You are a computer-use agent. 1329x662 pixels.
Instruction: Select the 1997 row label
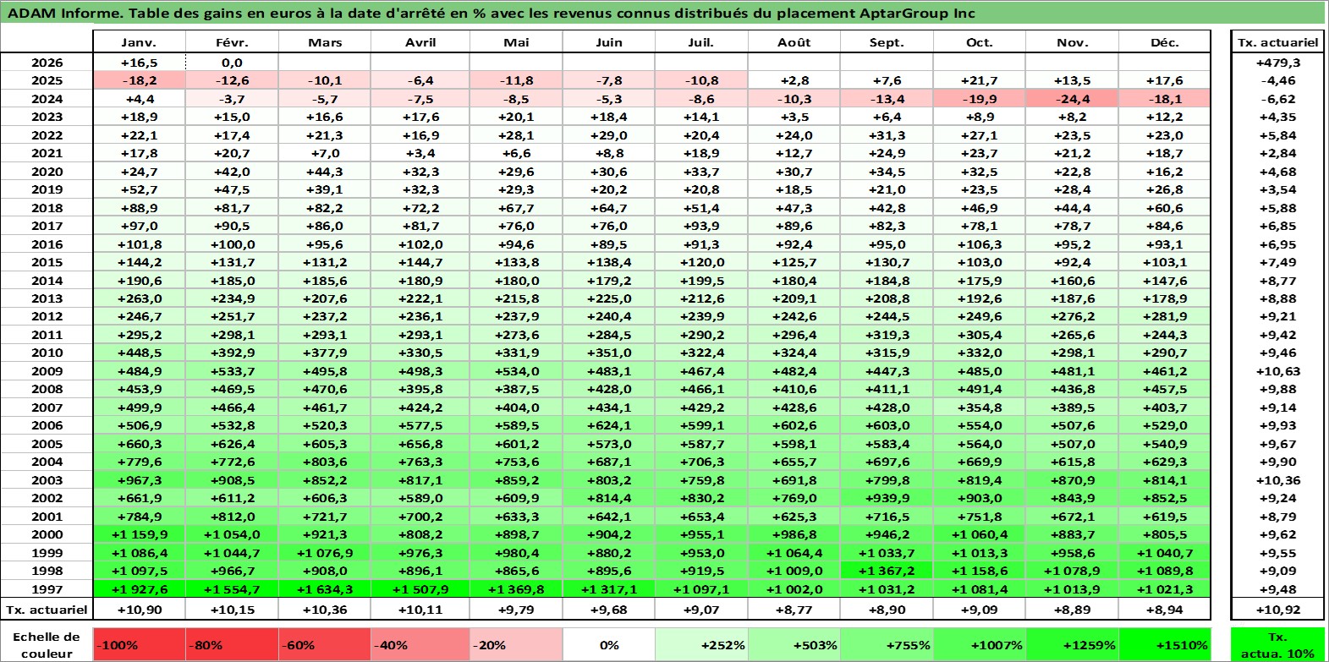(x=47, y=589)
